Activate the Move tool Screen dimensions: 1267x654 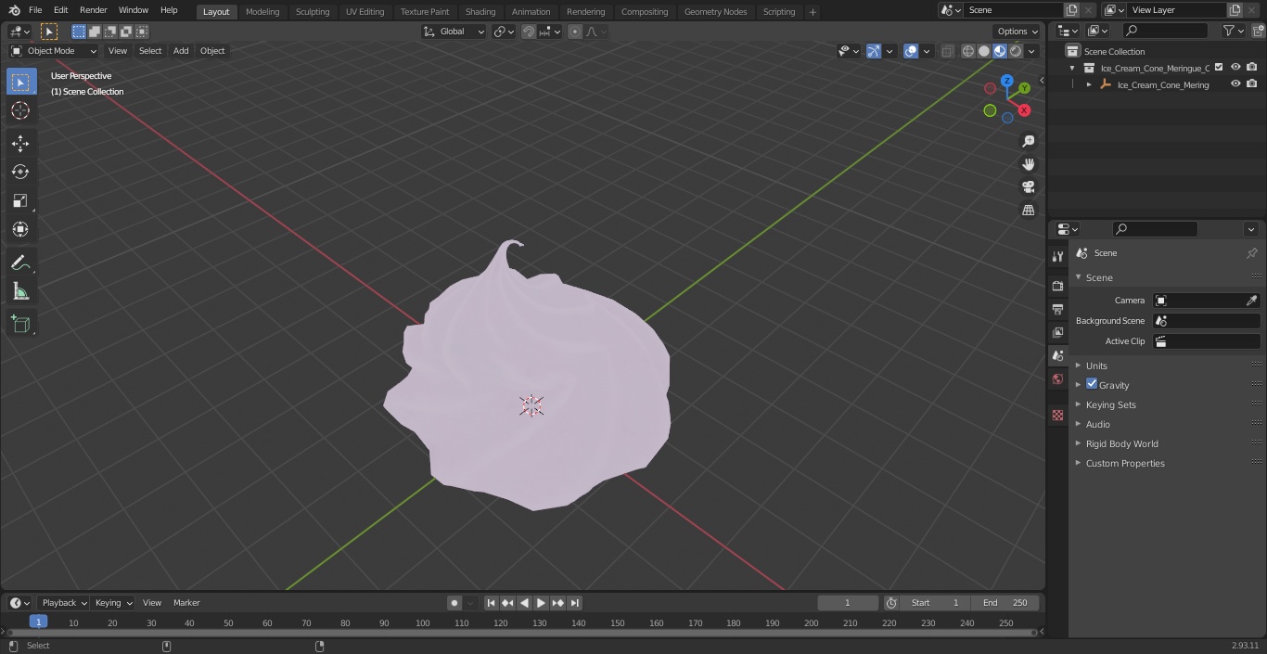[x=20, y=143]
